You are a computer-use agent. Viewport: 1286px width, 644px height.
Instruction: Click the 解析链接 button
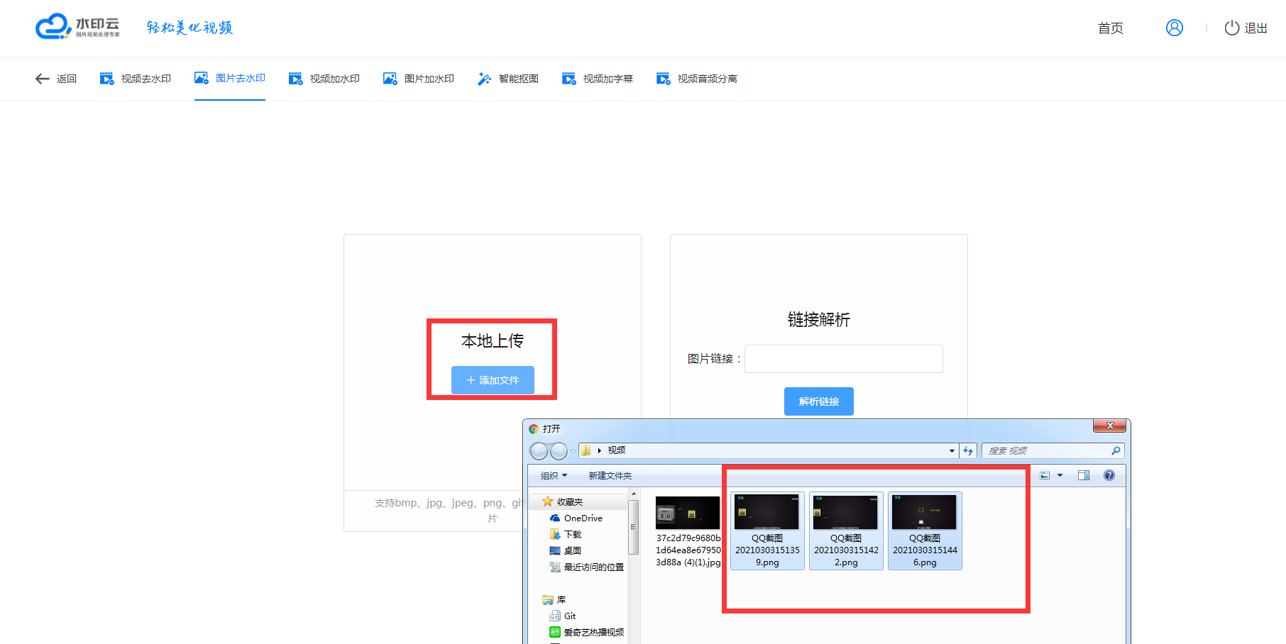click(818, 401)
